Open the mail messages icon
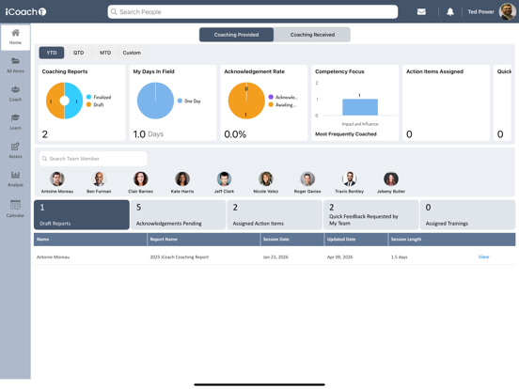Image resolution: width=519 pixels, height=389 pixels. pos(421,12)
